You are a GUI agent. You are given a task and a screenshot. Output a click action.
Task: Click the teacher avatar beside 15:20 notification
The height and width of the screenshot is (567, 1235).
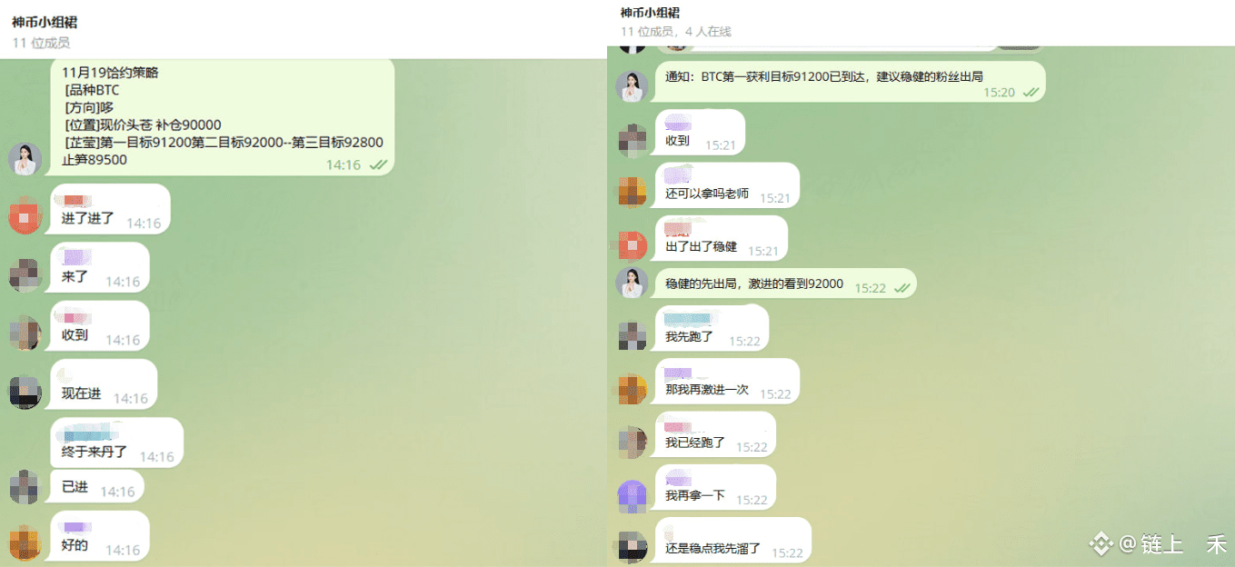632,86
